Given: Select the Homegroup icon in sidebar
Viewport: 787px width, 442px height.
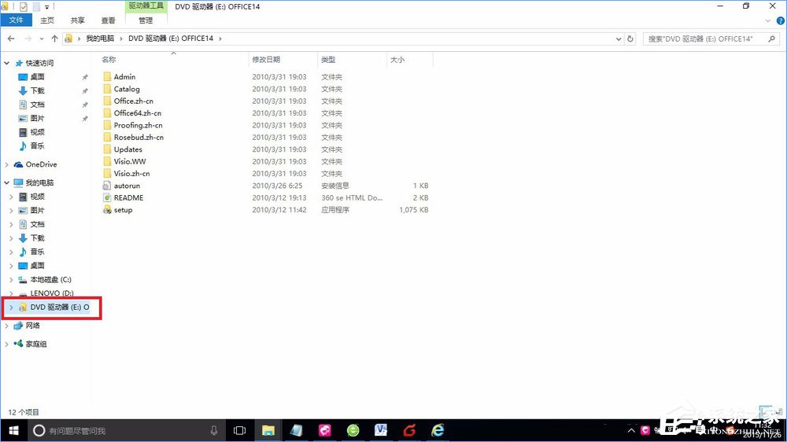Looking at the screenshot, I should click(x=19, y=344).
